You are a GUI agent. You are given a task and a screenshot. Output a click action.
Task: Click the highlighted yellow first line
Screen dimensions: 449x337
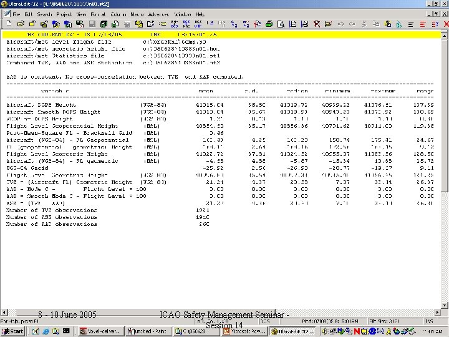(221, 35)
